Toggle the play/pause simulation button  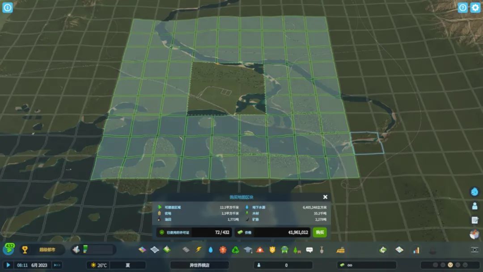coord(8,265)
